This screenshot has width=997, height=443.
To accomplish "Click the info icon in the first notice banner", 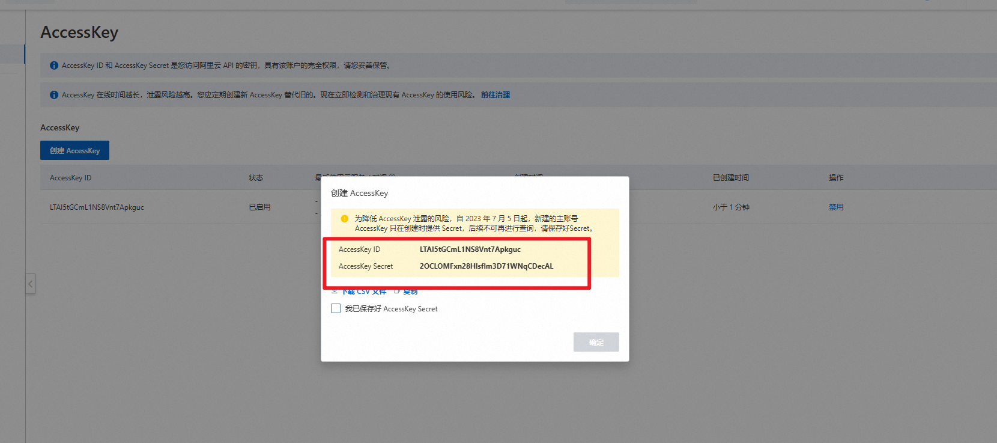I will [54, 66].
